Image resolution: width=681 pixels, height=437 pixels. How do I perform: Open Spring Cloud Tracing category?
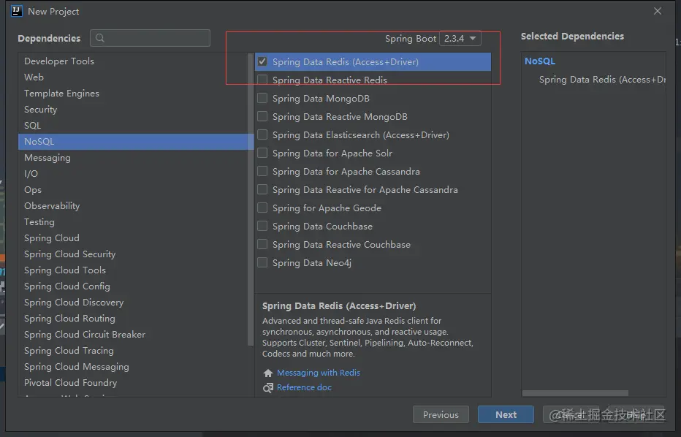[x=133, y=351]
